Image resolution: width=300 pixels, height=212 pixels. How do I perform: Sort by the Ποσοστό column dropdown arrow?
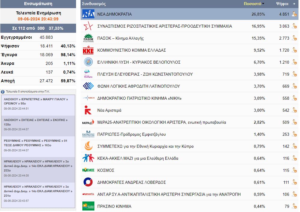263,4
